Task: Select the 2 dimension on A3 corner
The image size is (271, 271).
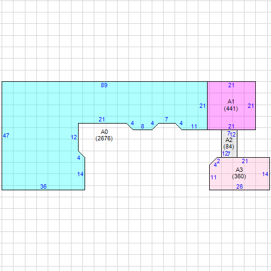Action: click(x=218, y=161)
